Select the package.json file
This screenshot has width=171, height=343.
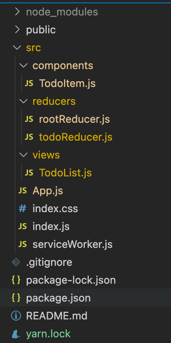85,298
